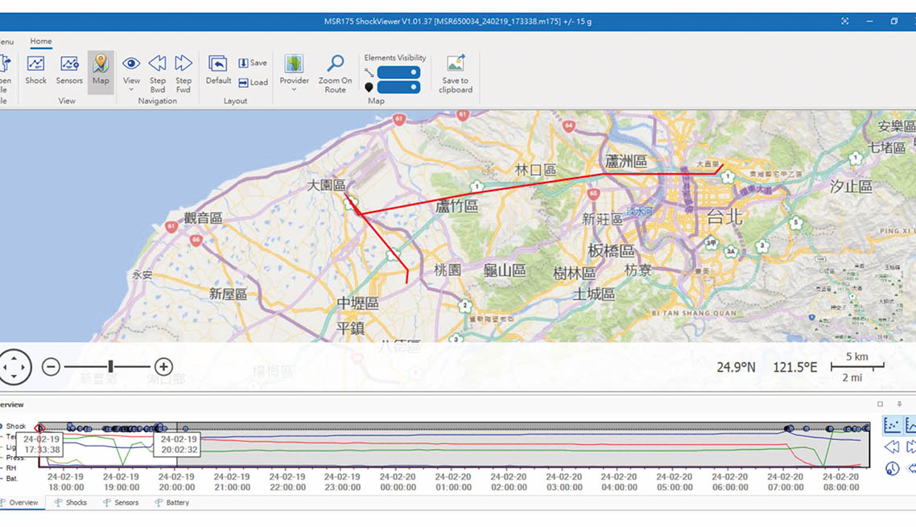This screenshot has width=916, height=527.
Task: Load a saved layout
Action: (x=253, y=82)
